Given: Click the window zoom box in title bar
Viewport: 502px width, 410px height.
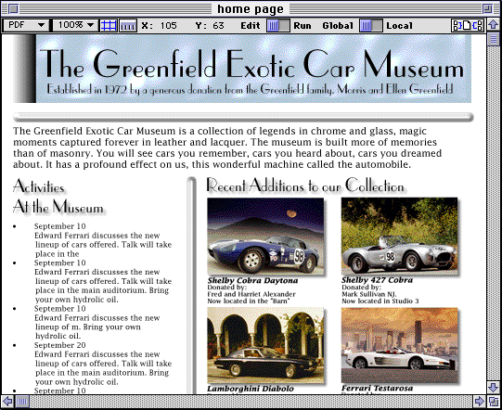Looking at the screenshot, I should 487,8.
